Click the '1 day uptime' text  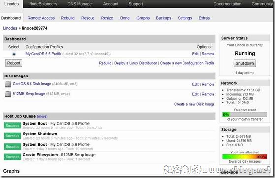point(245,73)
